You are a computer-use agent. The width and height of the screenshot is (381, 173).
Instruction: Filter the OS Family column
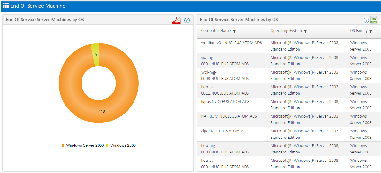[371, 31]
